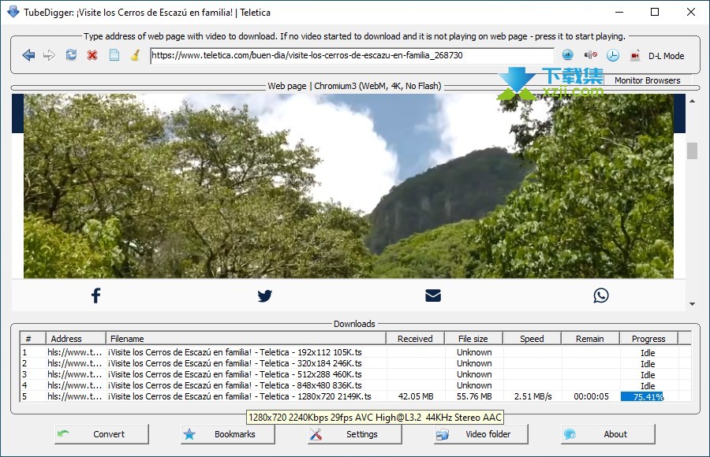
Task: Clear with the broom icon
Action: (135, 55)
